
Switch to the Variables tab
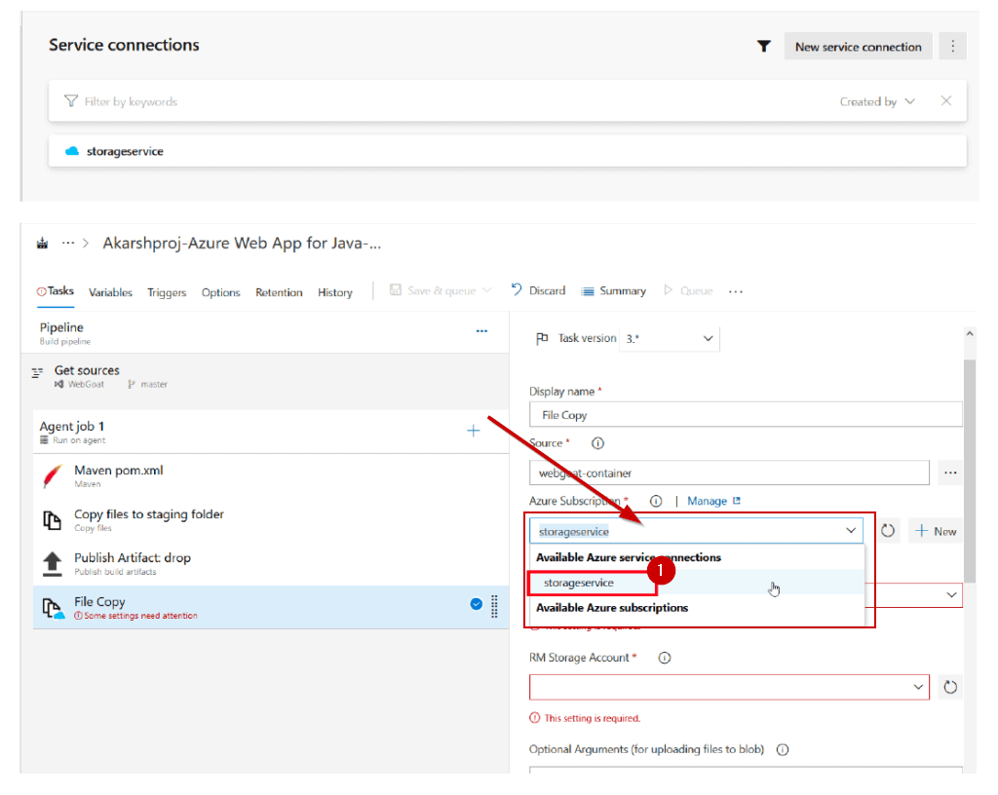[111, 292]
